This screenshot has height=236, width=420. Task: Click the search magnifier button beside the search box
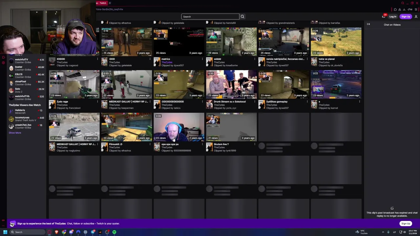[x=242, y=16]
